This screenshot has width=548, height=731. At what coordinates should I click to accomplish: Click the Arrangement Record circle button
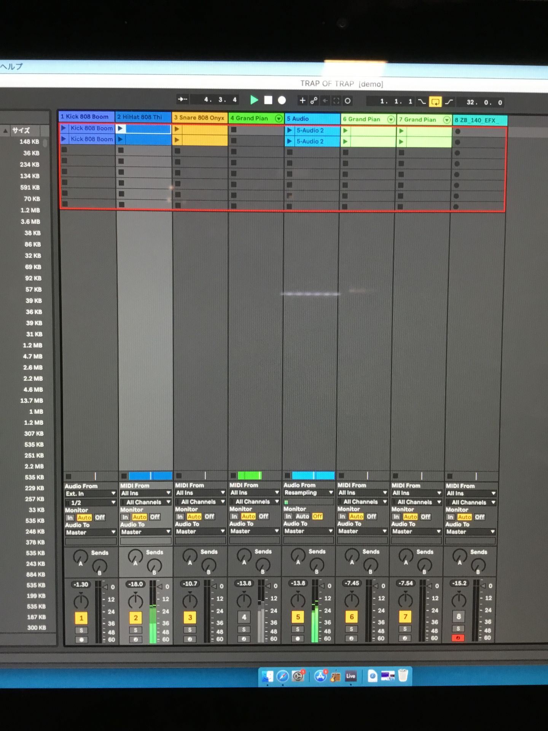pos(282,100)
